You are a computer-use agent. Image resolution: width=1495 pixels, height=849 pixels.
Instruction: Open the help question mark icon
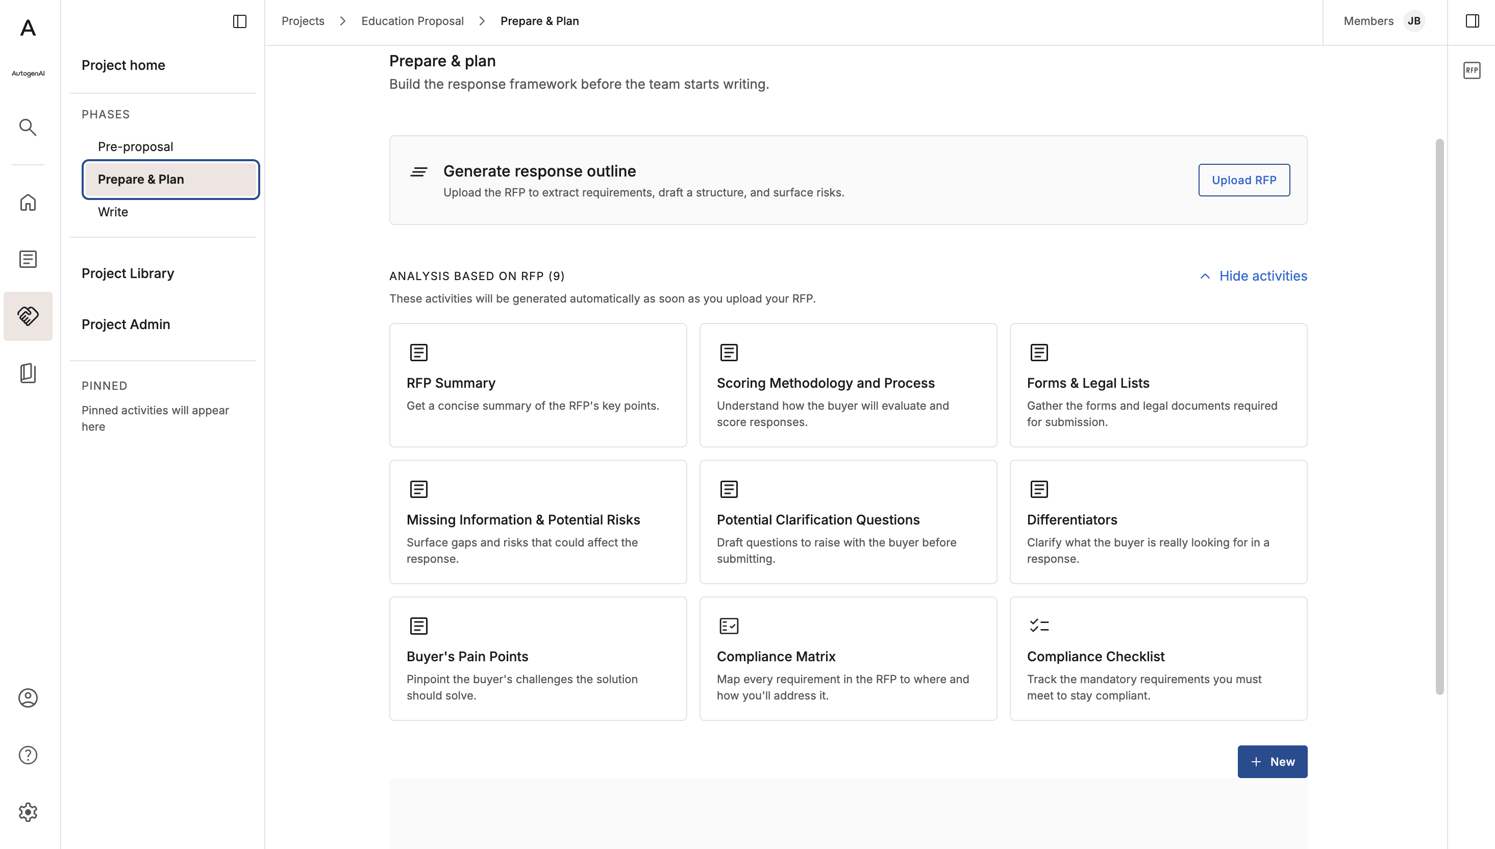pos(28,755)
